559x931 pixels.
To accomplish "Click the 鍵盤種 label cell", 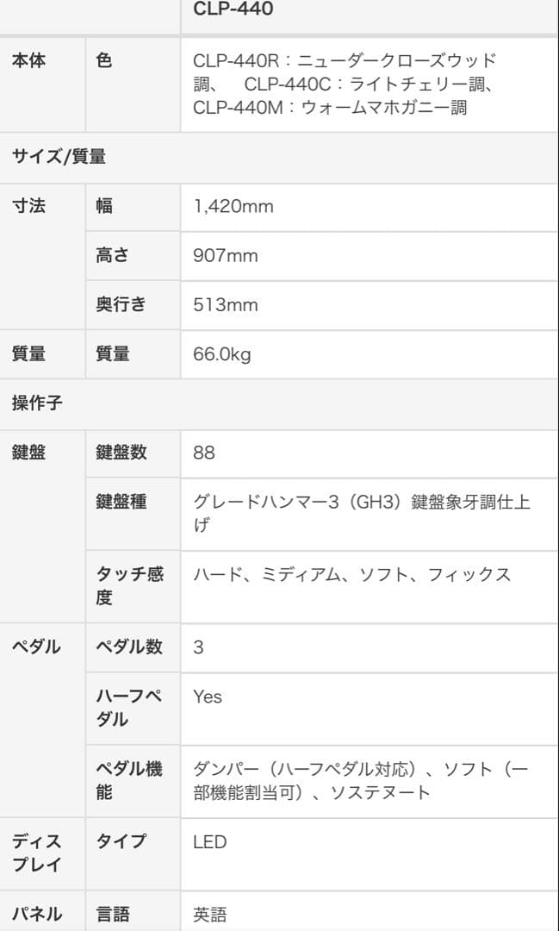I will click(x=121, y=501).
